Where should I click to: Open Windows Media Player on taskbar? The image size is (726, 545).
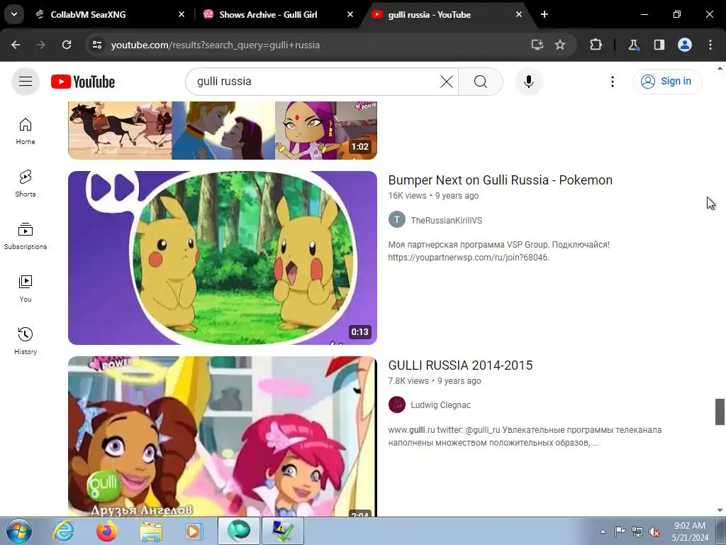(x=193, y=531)
